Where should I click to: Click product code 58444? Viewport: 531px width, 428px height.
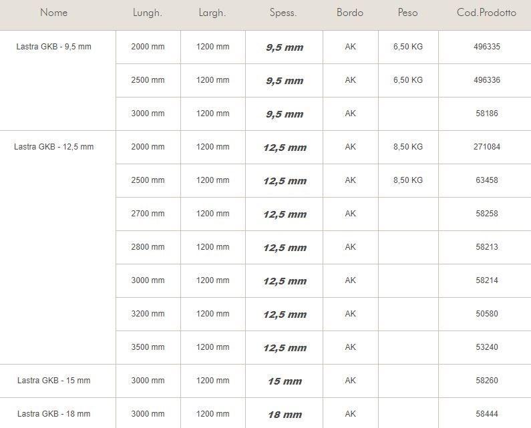click(x=487, y=414)
